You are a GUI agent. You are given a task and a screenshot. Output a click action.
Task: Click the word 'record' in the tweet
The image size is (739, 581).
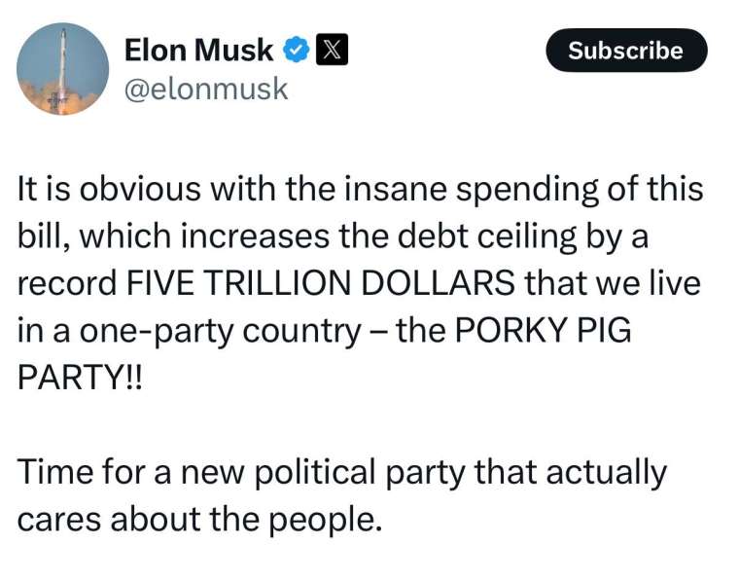point(67,282)
